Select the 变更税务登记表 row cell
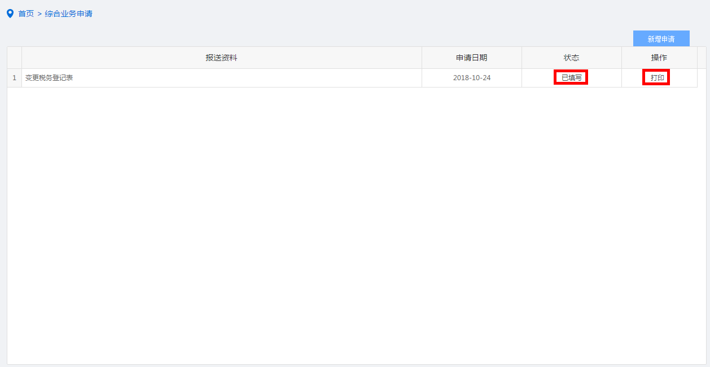 tap(221, 78)
